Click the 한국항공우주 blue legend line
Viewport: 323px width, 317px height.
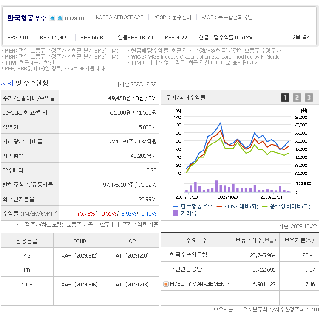click(x=176, y=206)
